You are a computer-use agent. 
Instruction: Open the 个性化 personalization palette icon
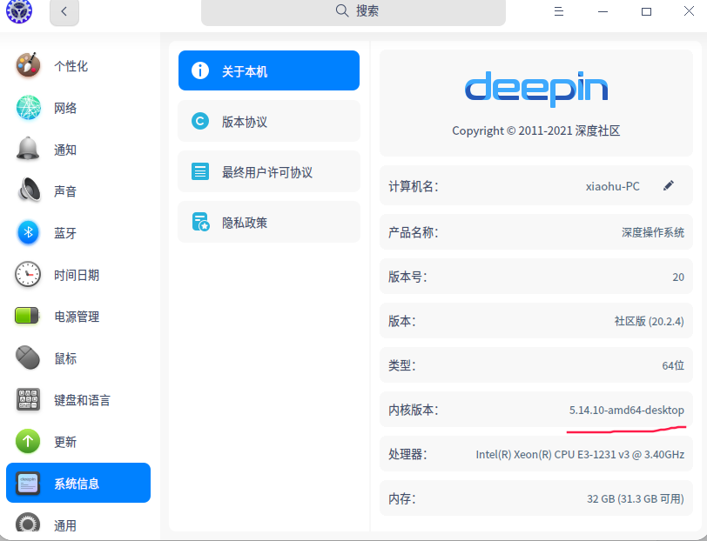(x=28, y=66)
